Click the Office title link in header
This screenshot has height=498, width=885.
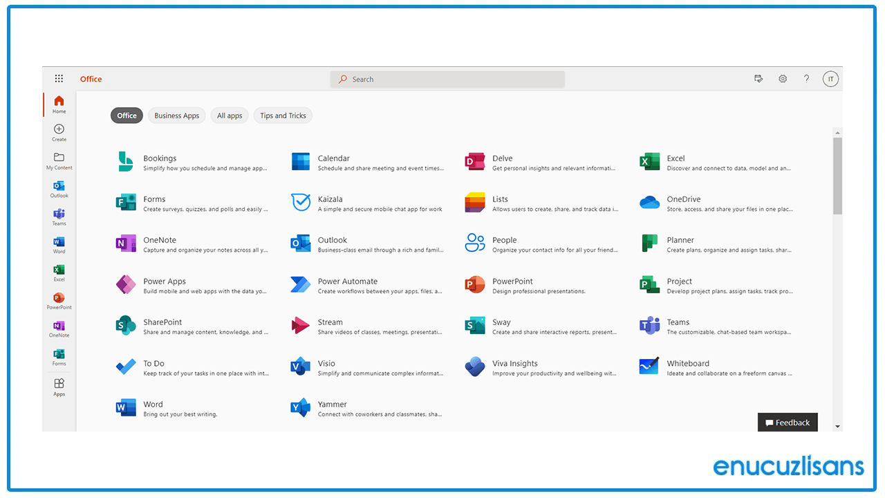pos(91,79)
